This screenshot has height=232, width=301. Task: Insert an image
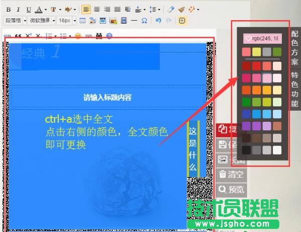[x=113, y=21]
